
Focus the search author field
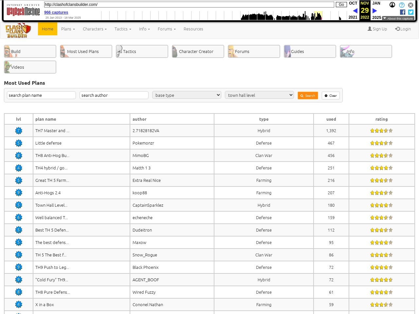pyautogui.click(x=114, y=95)
